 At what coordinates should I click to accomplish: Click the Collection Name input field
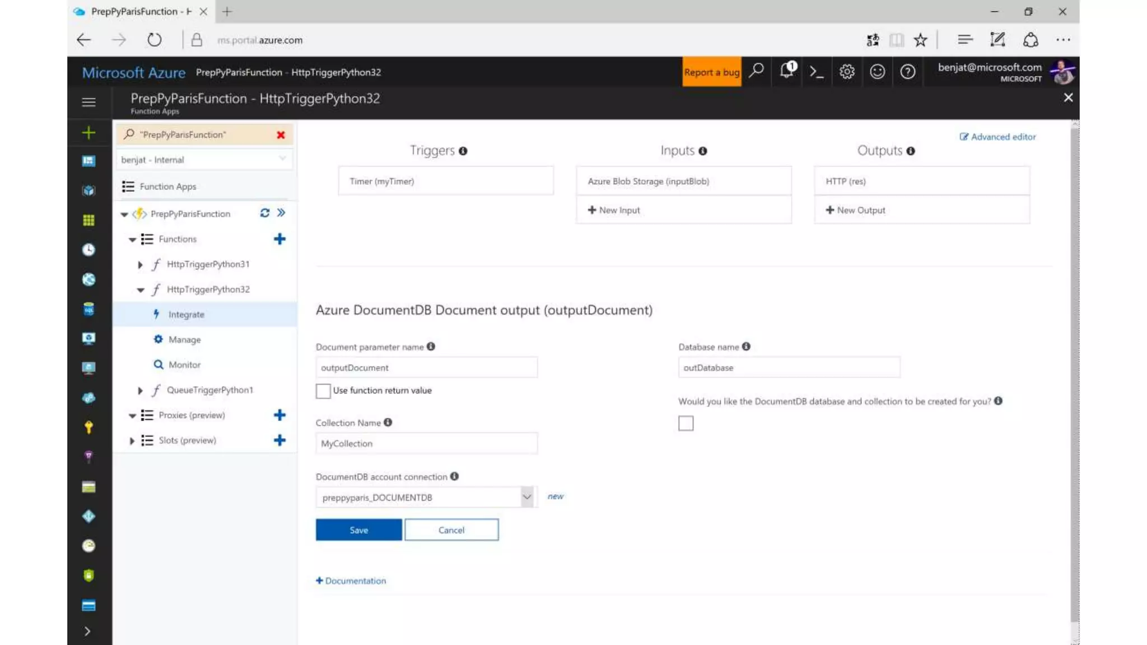coord(426,443)
